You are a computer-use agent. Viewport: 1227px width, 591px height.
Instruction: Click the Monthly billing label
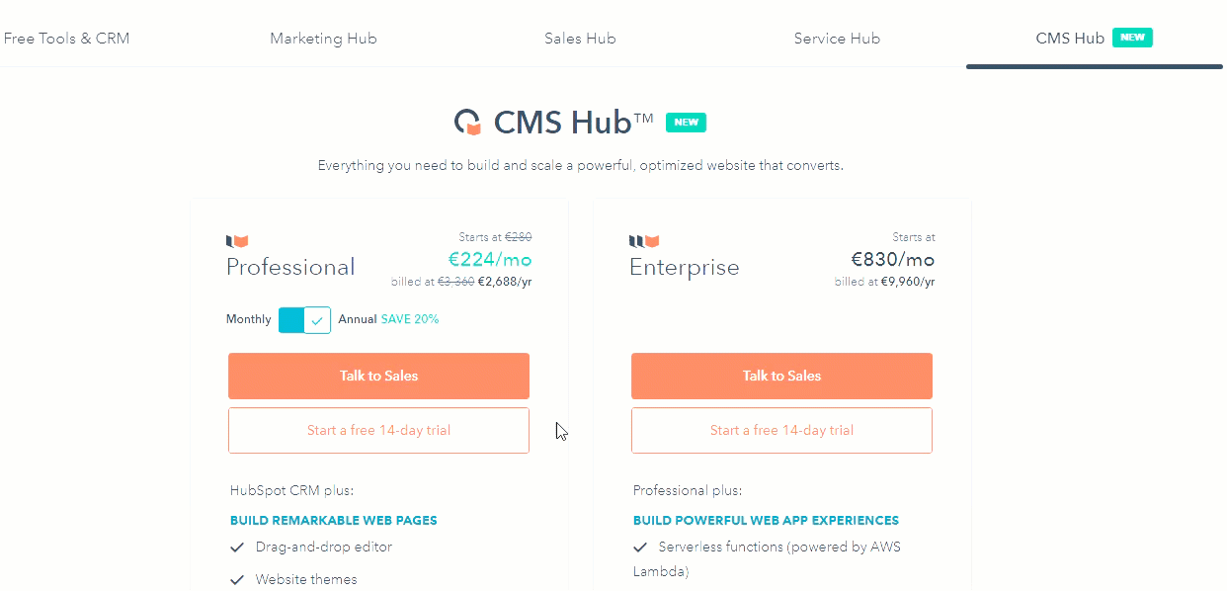(248, 319)
